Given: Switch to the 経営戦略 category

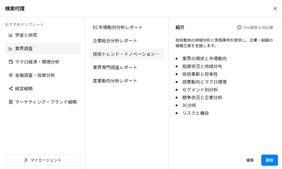Looking at the screenshot, I should coord(24,89).
